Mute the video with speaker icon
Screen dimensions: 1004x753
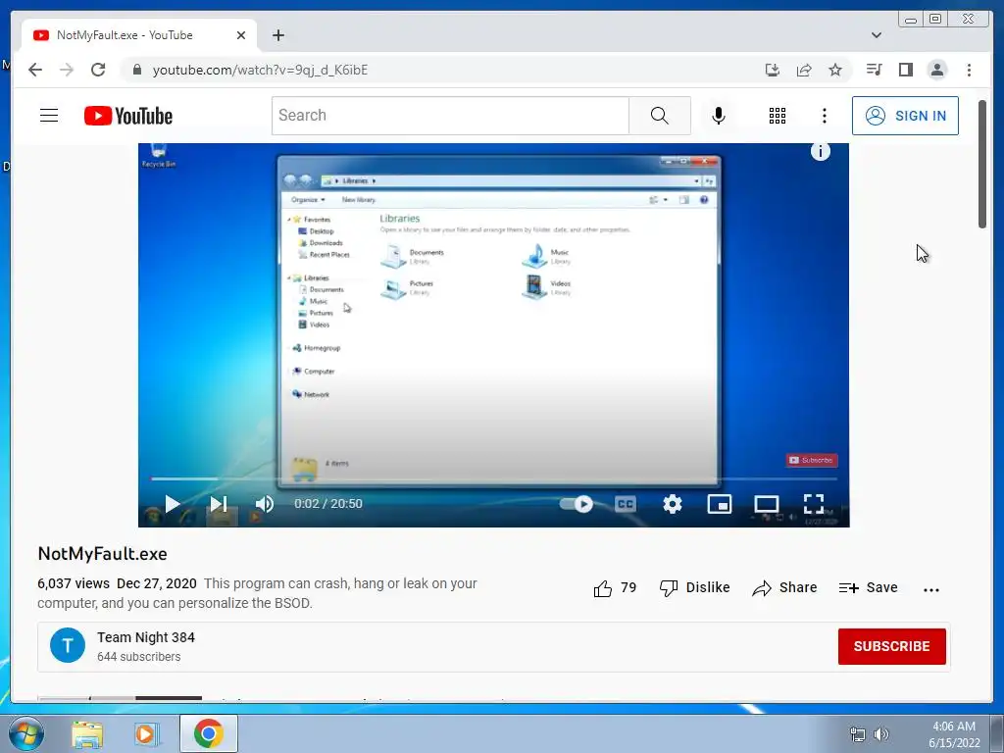coord(264,504)
